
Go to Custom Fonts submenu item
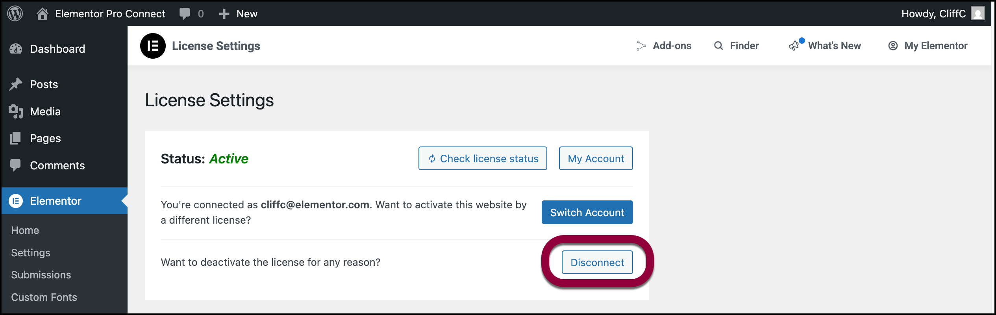pos(44,297)
